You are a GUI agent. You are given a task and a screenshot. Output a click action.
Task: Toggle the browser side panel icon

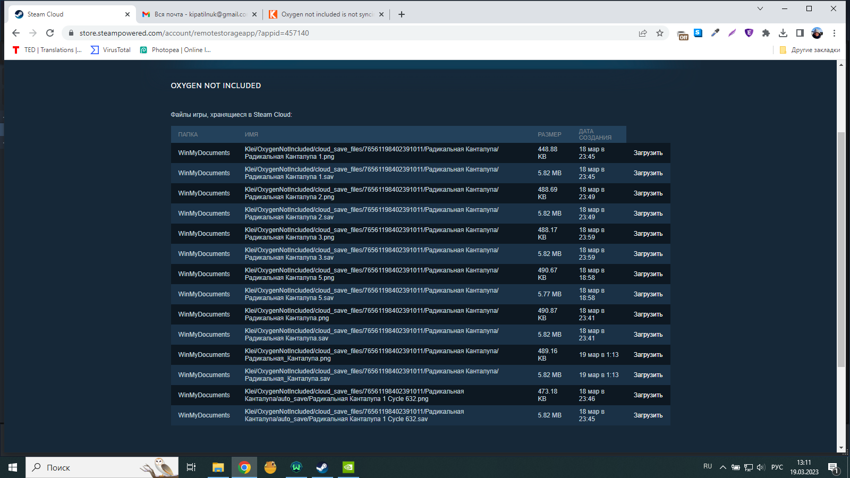point(800,33)
